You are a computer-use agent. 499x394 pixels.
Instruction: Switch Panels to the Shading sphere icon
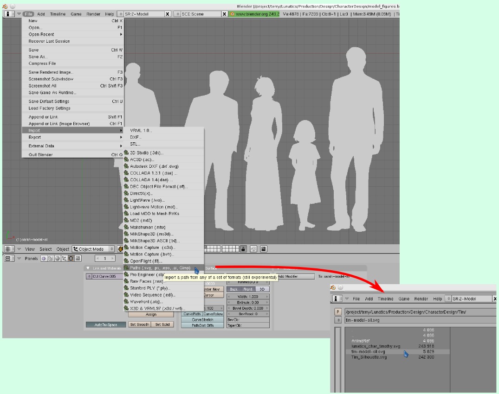coord(57,258)
